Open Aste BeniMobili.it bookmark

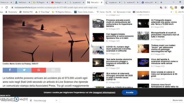click(141, 12)
